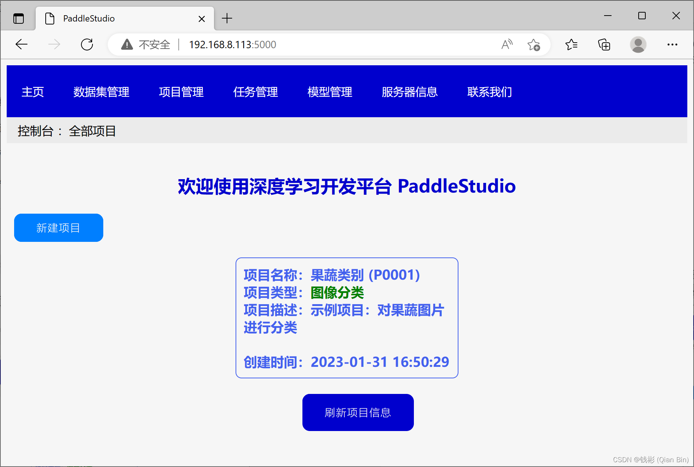
Task: Click the green 图像分类 project type text
Action: point(337,293)
